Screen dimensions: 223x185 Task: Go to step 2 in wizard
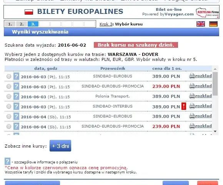point(22,24)
